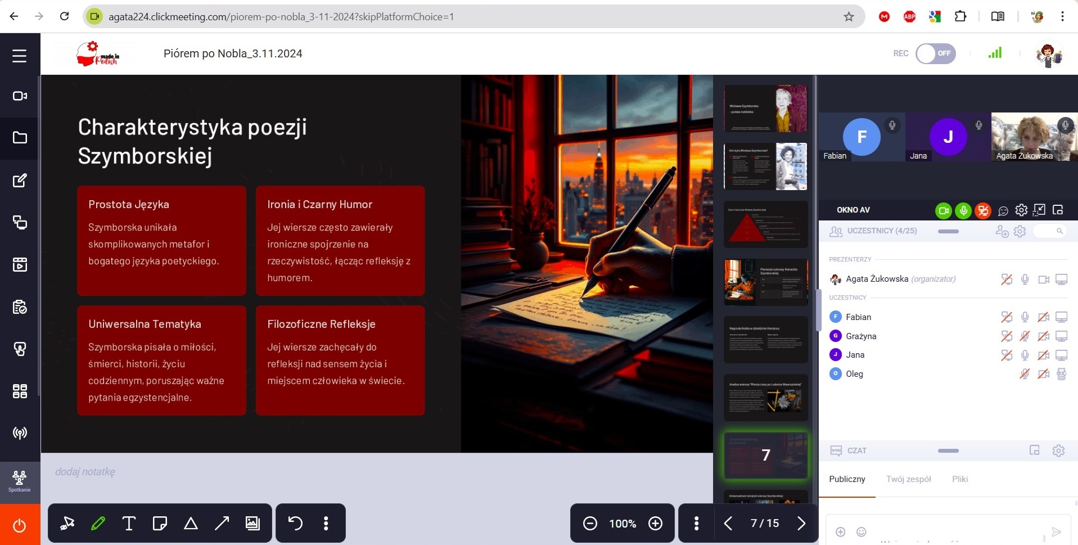Collapse chat panel using its handle bar

[948, 451]
